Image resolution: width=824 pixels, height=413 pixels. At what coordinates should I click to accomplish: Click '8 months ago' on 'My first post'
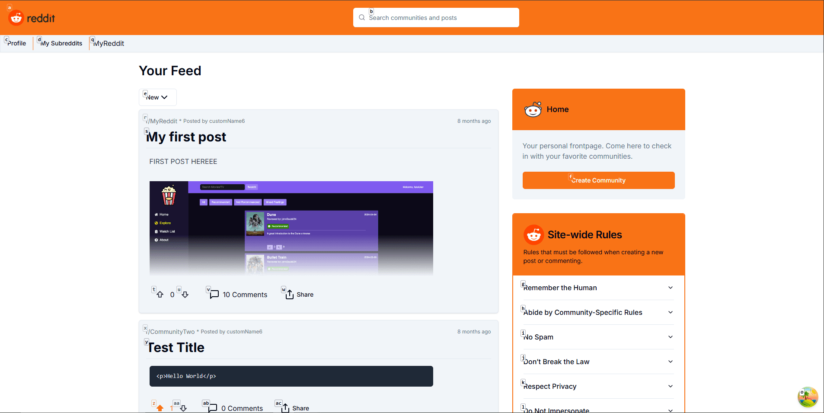474,121
